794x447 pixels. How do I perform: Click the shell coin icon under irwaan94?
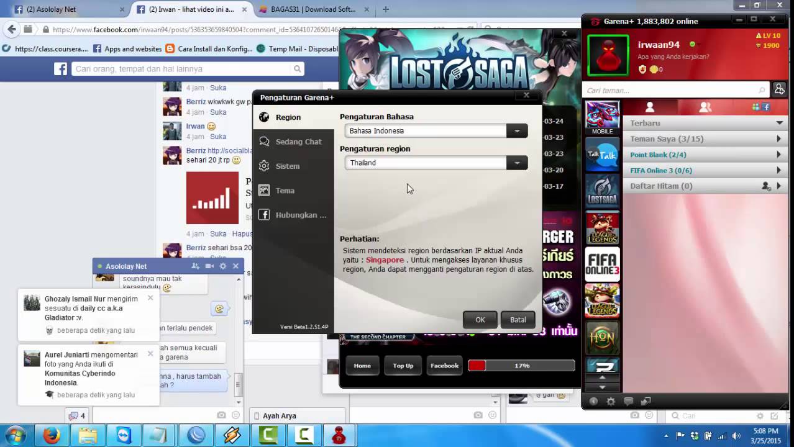click(654, 70)
